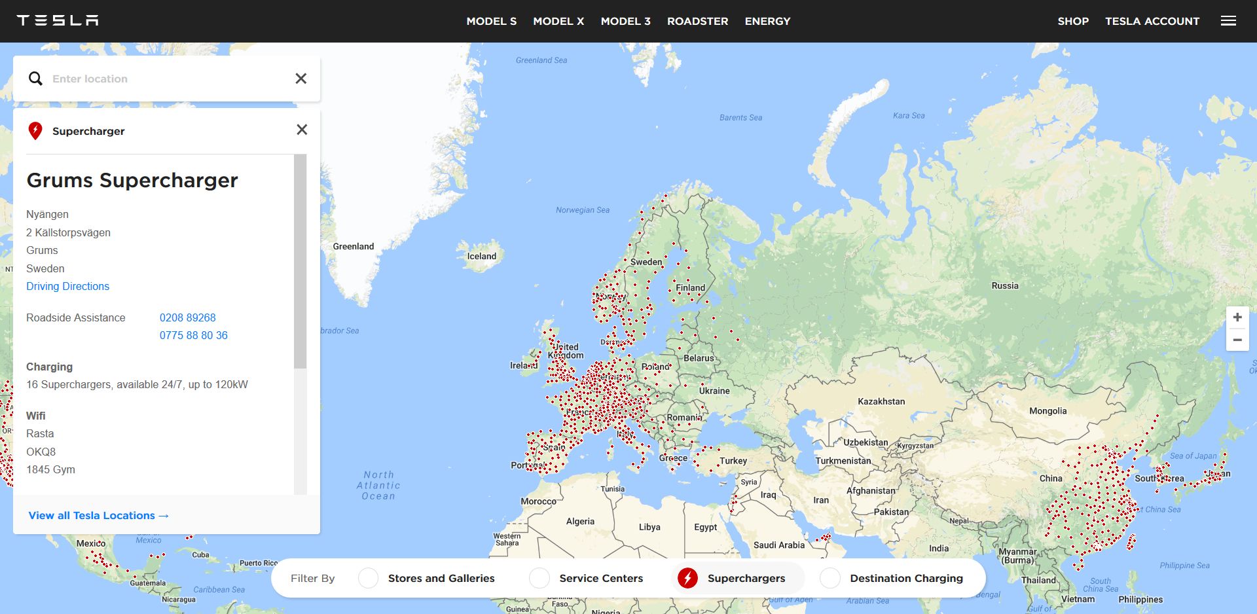
Task: Click the 1845 Gym wifi entry
Action: tap(50, 469)
